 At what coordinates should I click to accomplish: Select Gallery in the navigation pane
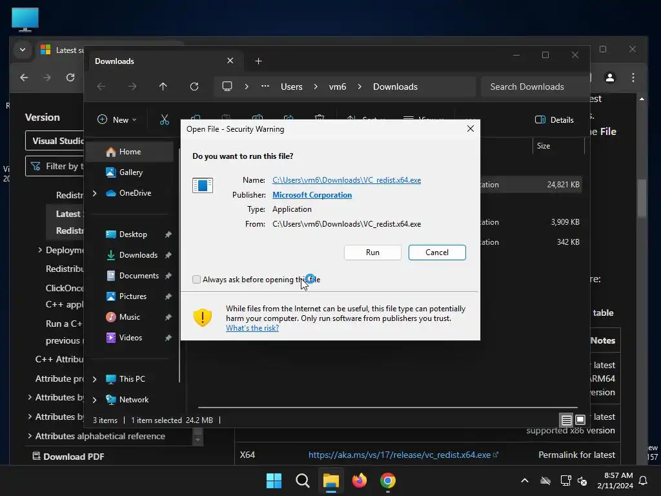[x=130, y=172]
